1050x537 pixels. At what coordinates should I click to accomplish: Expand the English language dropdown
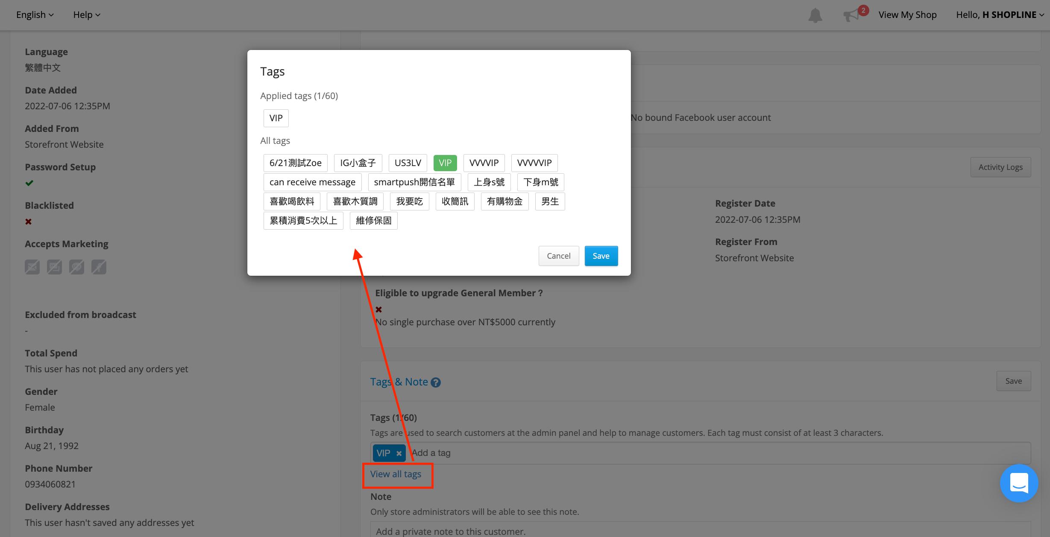[35, 15]
